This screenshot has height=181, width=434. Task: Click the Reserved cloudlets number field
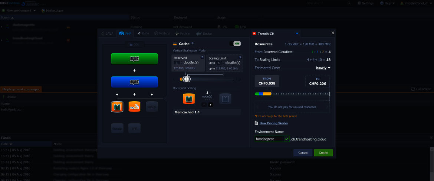(178, 63)
